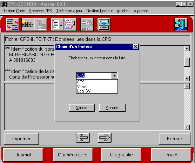Open the Gestion Lecteur menu
Screen dimensions: 195x163
tap(100, 11)
